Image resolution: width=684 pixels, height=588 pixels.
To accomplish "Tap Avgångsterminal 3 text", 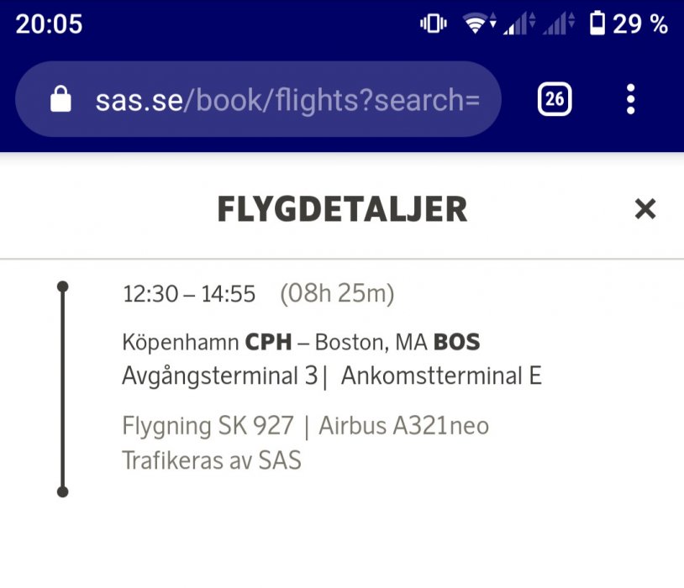I will [221, 376].
